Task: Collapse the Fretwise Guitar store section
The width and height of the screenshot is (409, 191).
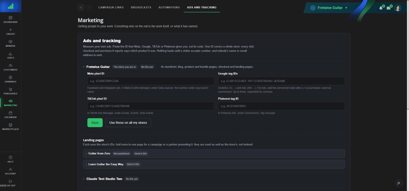Action: [x=83, y=67]
